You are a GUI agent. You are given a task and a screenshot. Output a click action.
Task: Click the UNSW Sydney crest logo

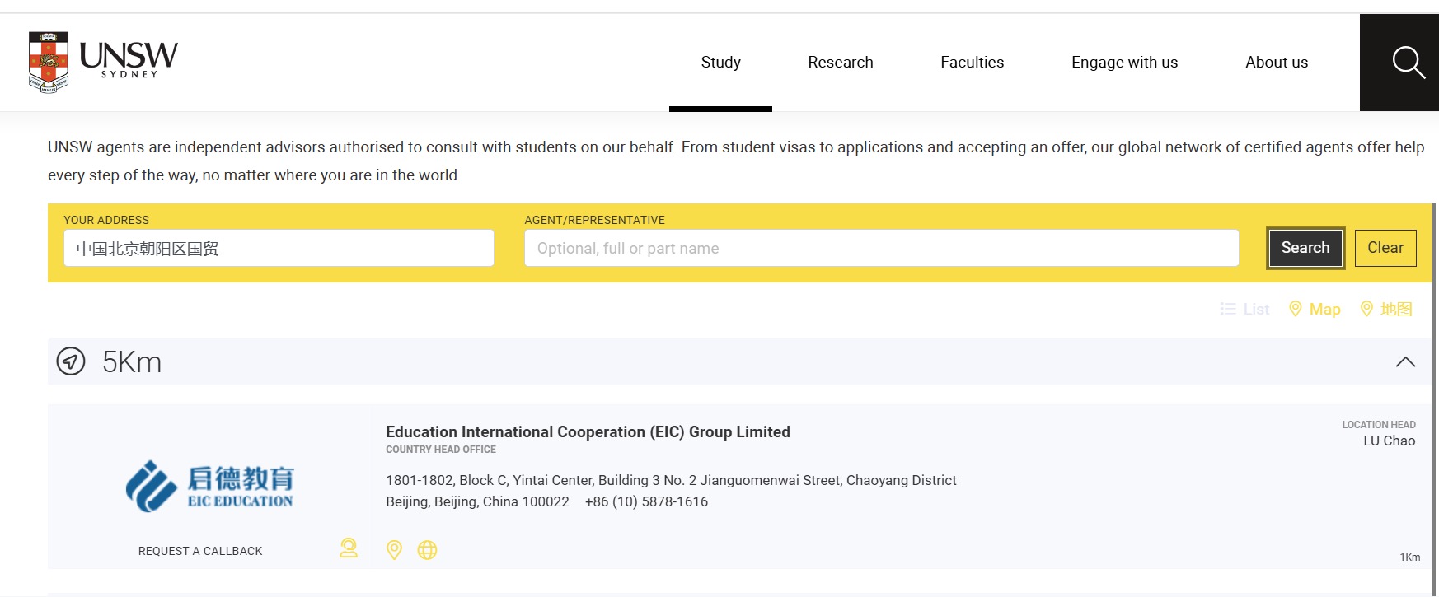pyautogui.click(x=103, y=62)
